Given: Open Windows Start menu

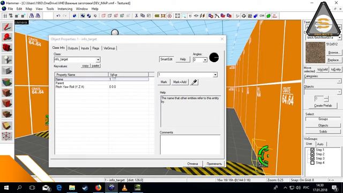Looking at the screenshot, I should [x=6, y=188].
